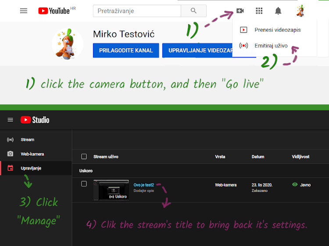This screenshot has width=329, height=246.
Task: Open the YouTube apps grid
Action: pos(259,11)
